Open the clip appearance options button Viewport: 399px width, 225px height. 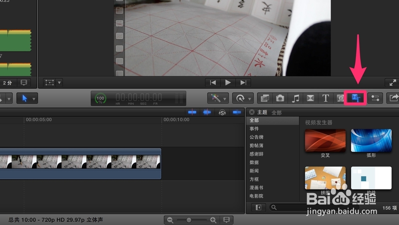click(226, 220)
